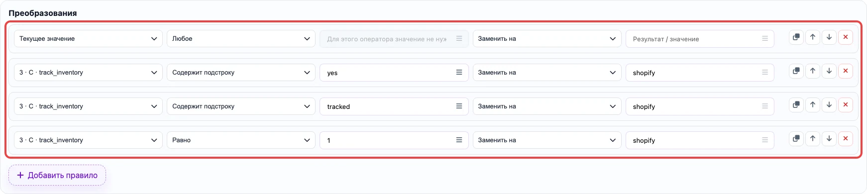
Task: Open the 'Текущее значение' source dropdown
Action: [x=88, y=39]
